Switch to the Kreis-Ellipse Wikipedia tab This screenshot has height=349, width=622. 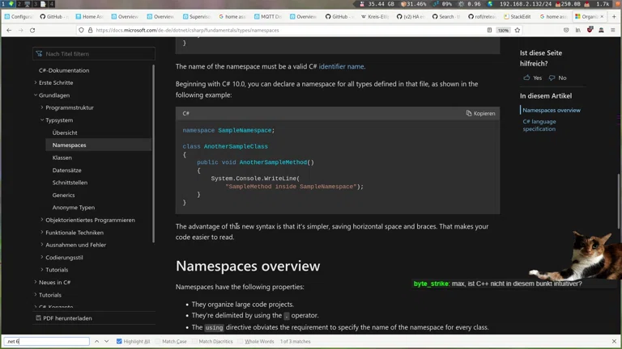(374, 17)
